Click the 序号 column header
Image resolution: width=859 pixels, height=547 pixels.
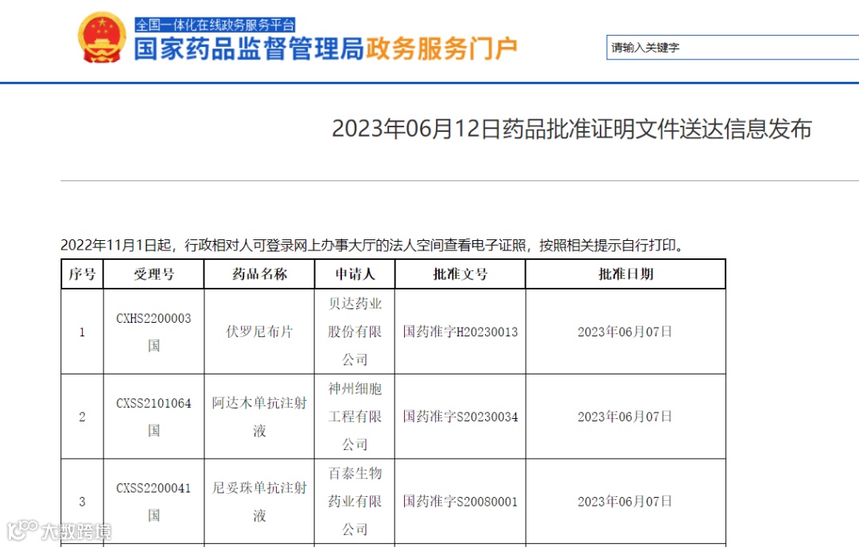point(82,273)
